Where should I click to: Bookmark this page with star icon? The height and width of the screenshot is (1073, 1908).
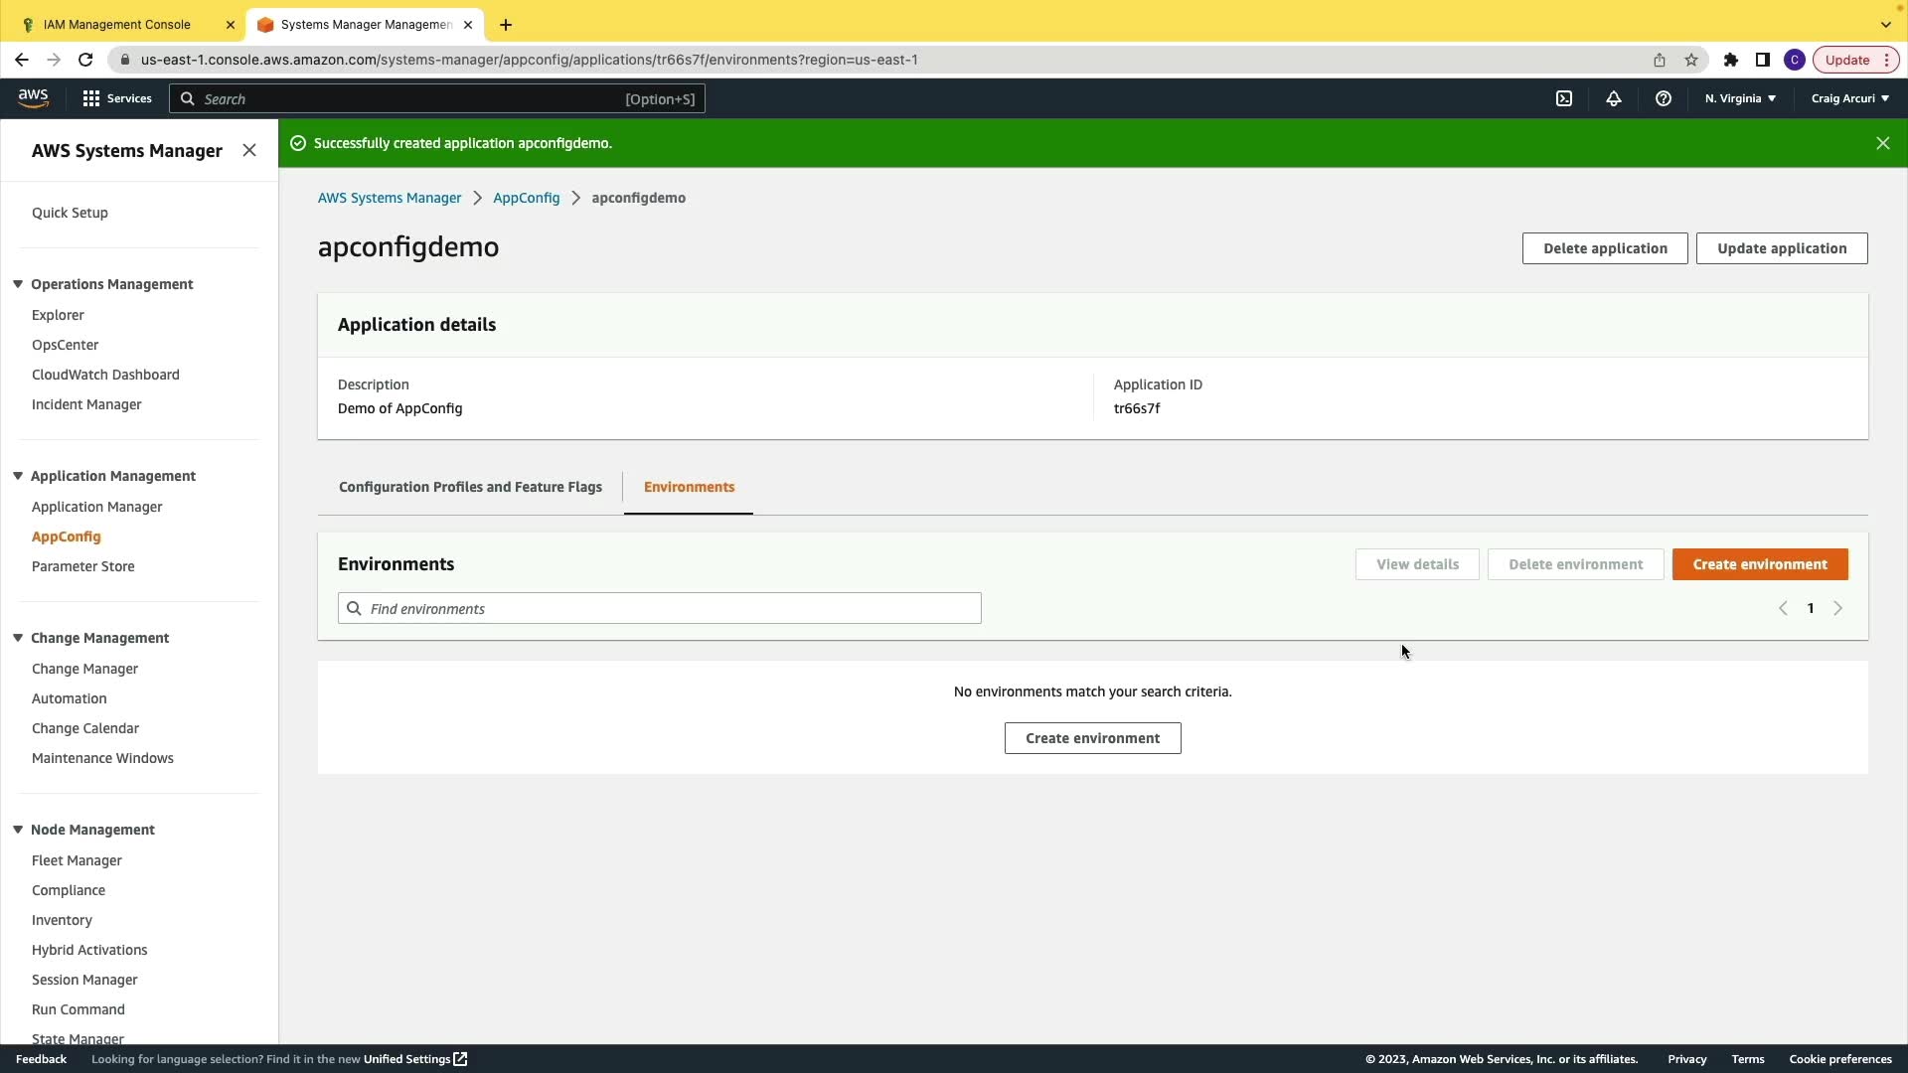1691,60
